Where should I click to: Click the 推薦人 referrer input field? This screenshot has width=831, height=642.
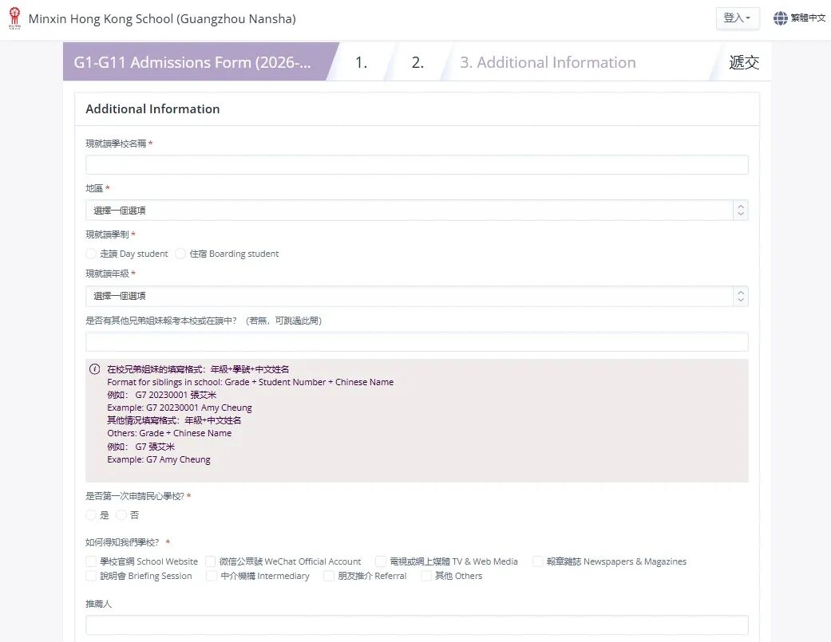(417, 625)
